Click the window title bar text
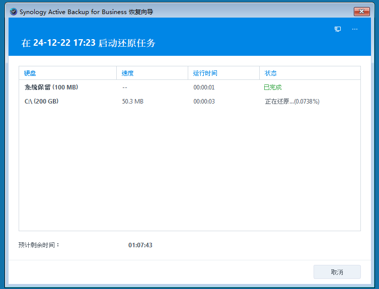This screenshot has width=379, height=289. coord(86,12)
